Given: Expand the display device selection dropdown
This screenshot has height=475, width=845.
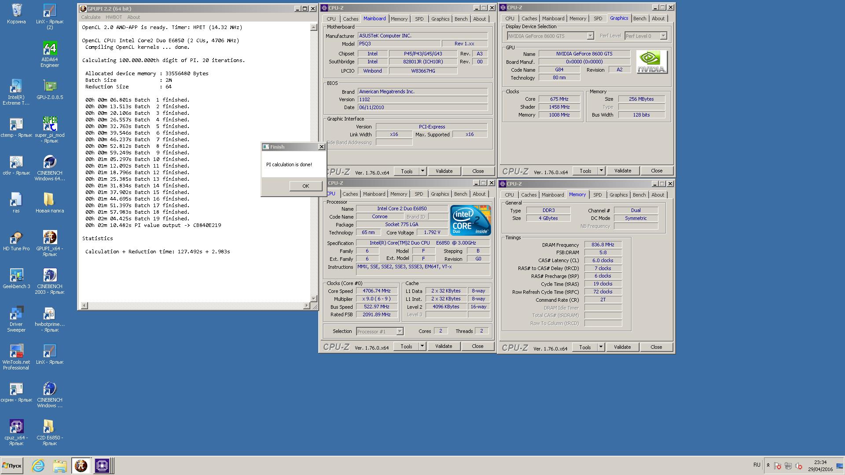Looking at the screenshot, I should pos(590,36).
